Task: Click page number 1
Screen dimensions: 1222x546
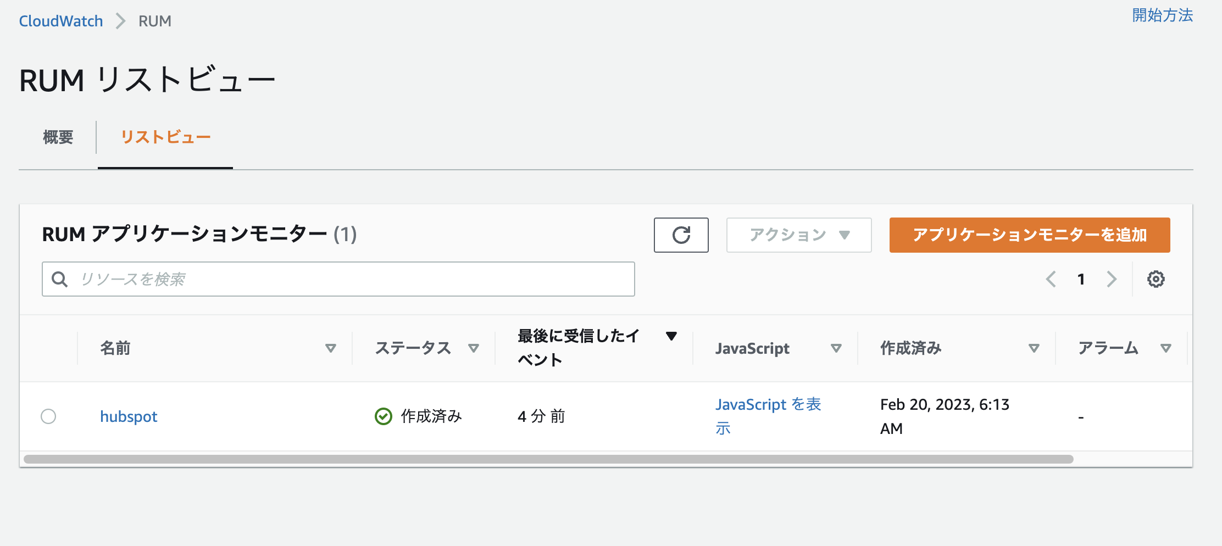Action: [1081, 279]
